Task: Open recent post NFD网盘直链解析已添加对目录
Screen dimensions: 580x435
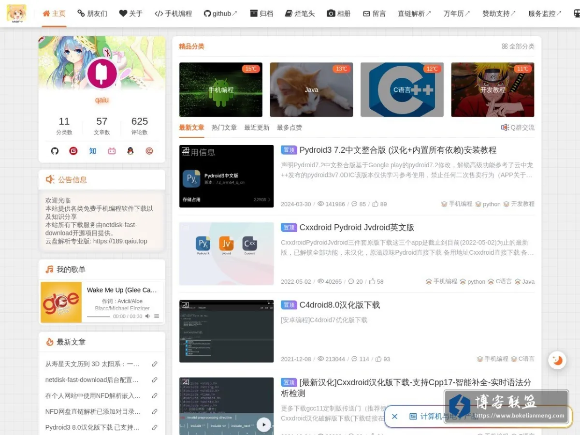Action: coord(93,412)
